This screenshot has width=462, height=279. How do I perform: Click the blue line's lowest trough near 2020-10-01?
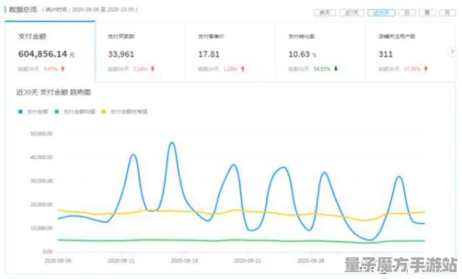point(370,239)
